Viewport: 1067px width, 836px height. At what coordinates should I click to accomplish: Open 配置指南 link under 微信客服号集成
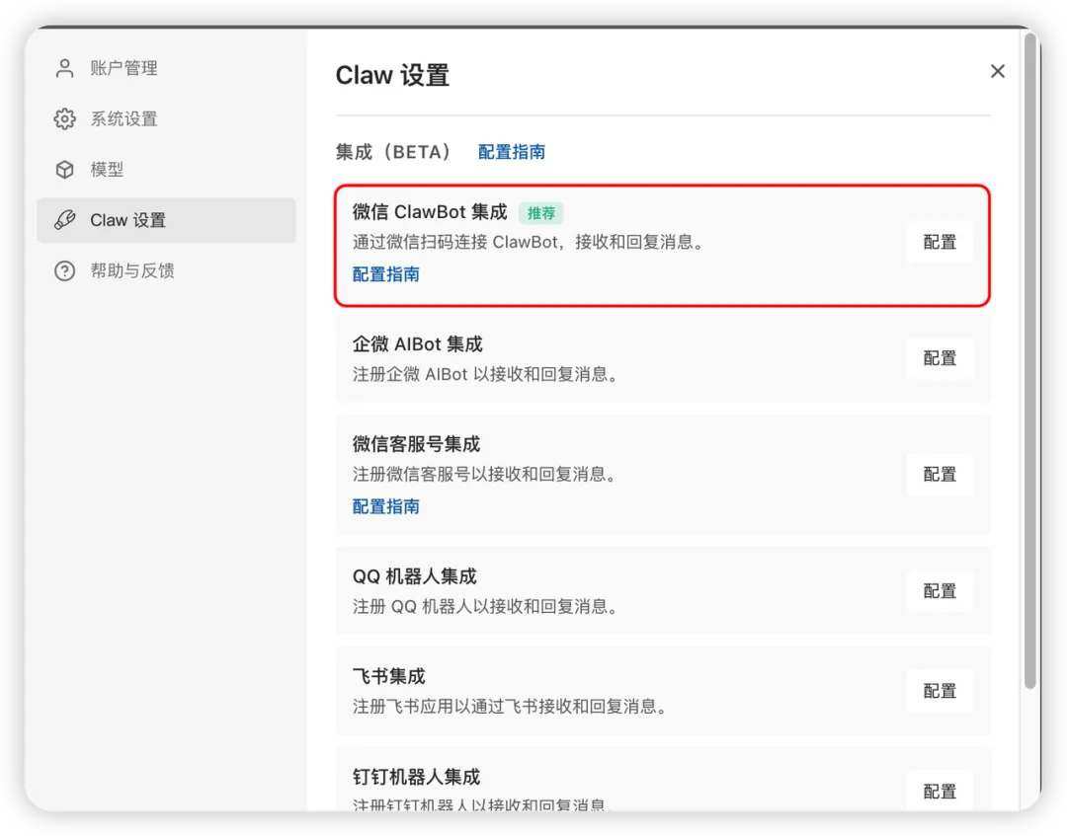point(386,506)
